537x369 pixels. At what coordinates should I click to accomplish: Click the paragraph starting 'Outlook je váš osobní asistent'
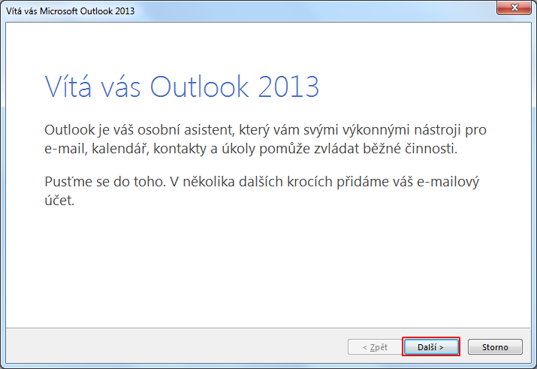pyautogui.click(x=265, y=139)
